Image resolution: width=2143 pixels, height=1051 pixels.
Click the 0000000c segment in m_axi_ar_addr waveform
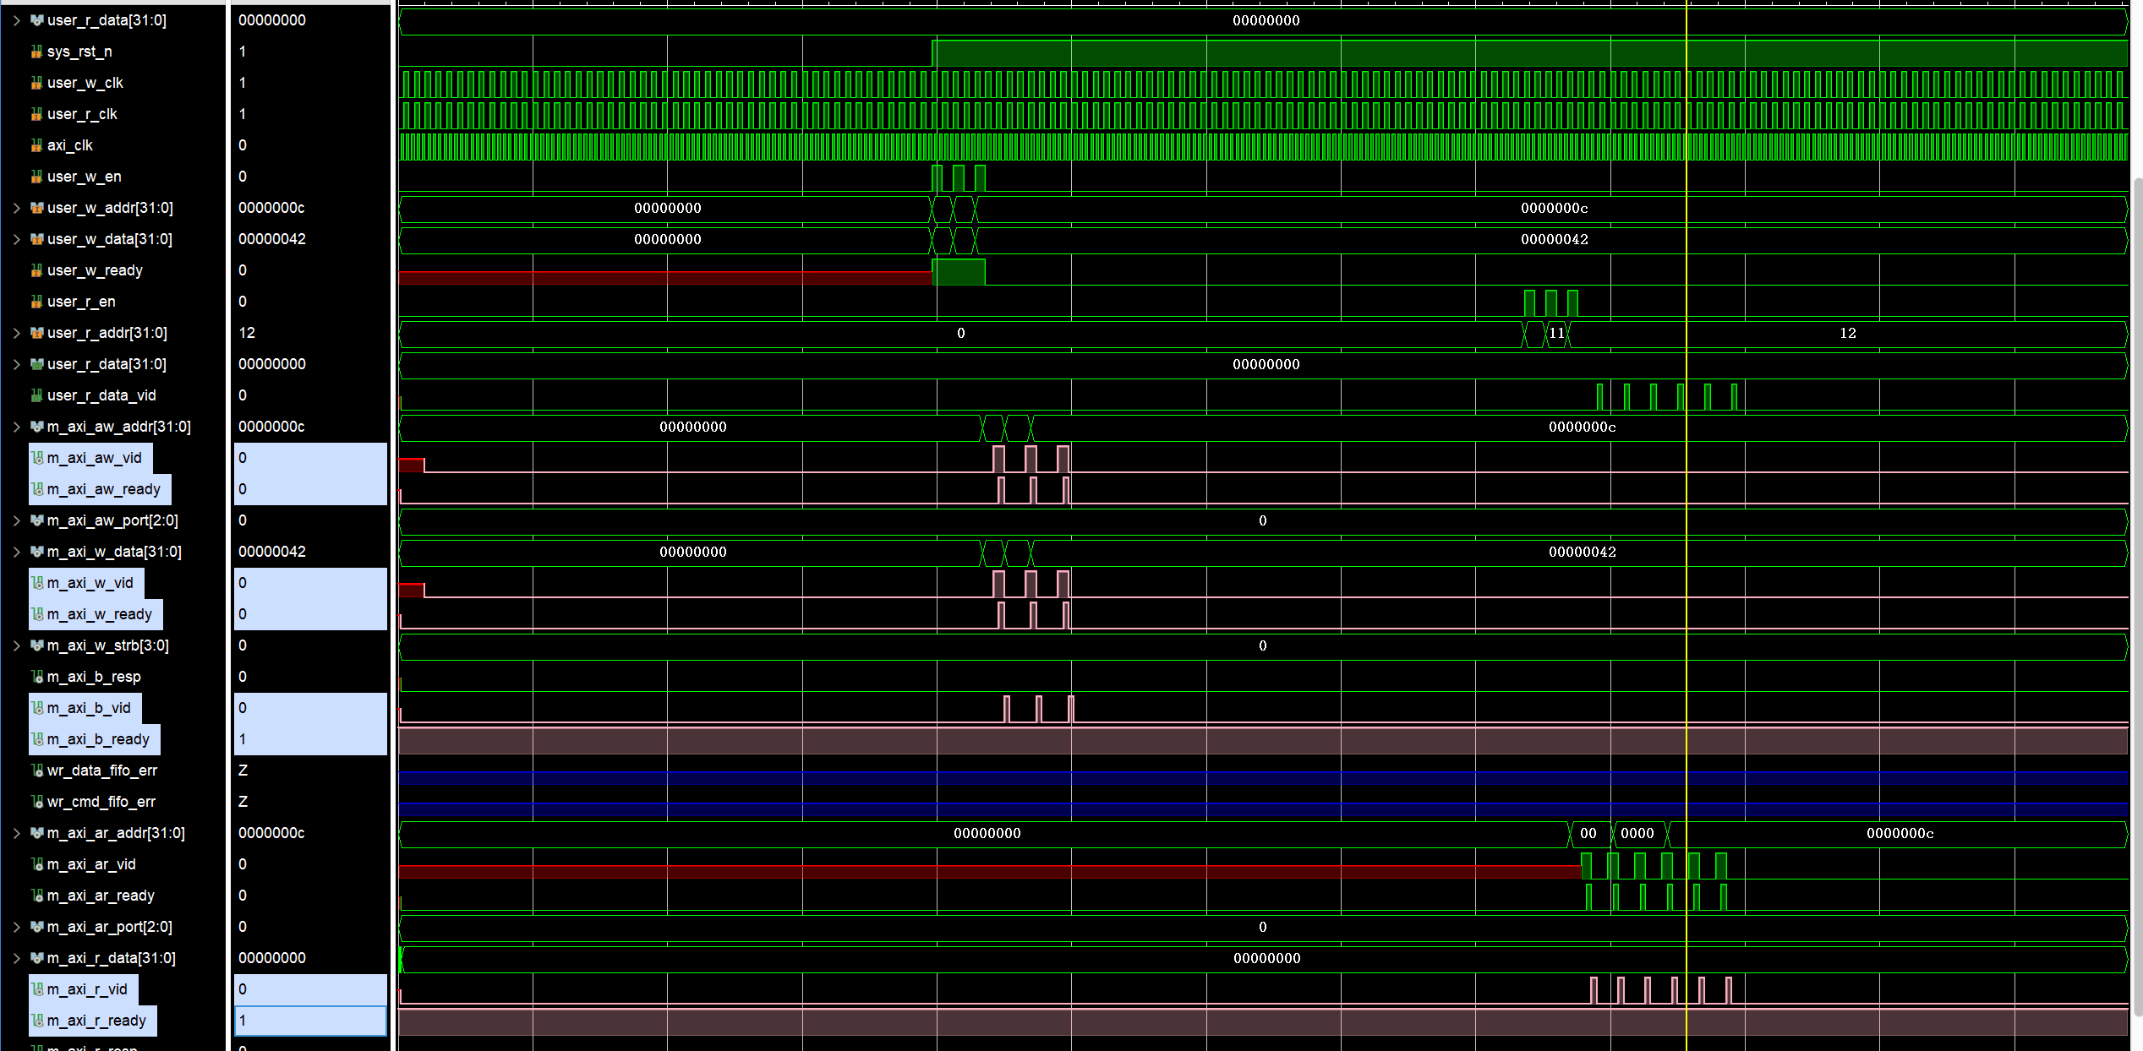pos(1900,833)
